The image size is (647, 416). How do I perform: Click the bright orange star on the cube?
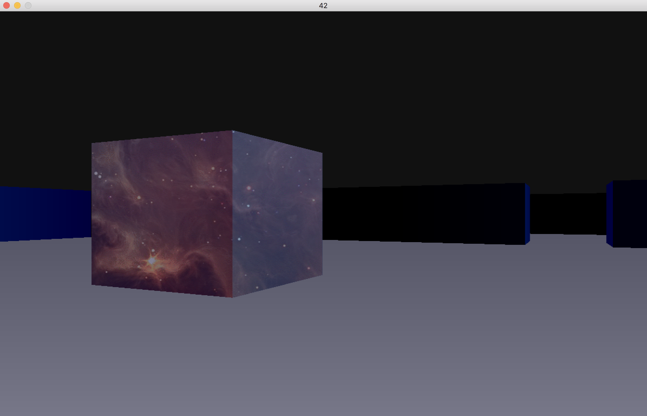click(152, 261)
